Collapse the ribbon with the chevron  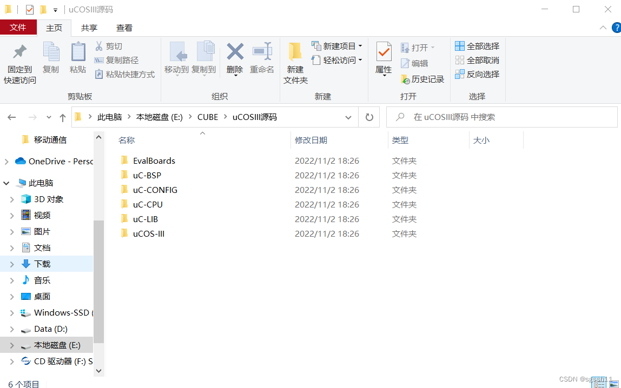(x=603, y=28)
